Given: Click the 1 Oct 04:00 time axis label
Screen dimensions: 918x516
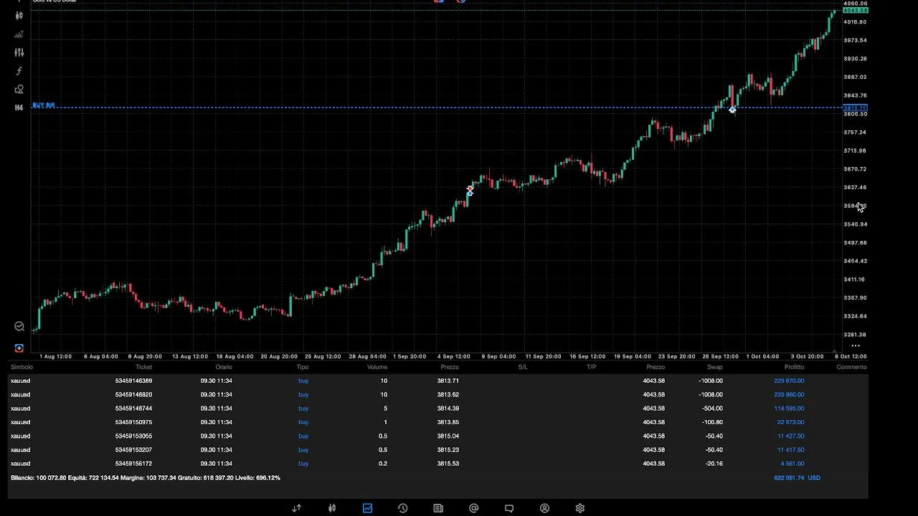Looking at the screenshot, I should pyautogui.click(x=762, y=356).
